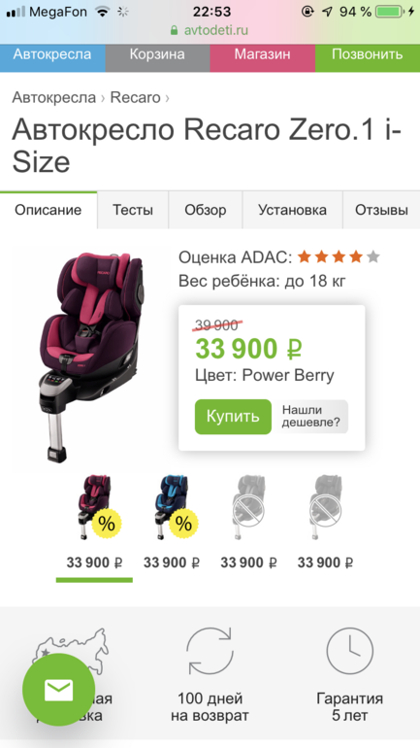Image resolution: width=420 pixels, height=748 pixels.
Task: Open the Тесты tab
Action: click(133, 210)
